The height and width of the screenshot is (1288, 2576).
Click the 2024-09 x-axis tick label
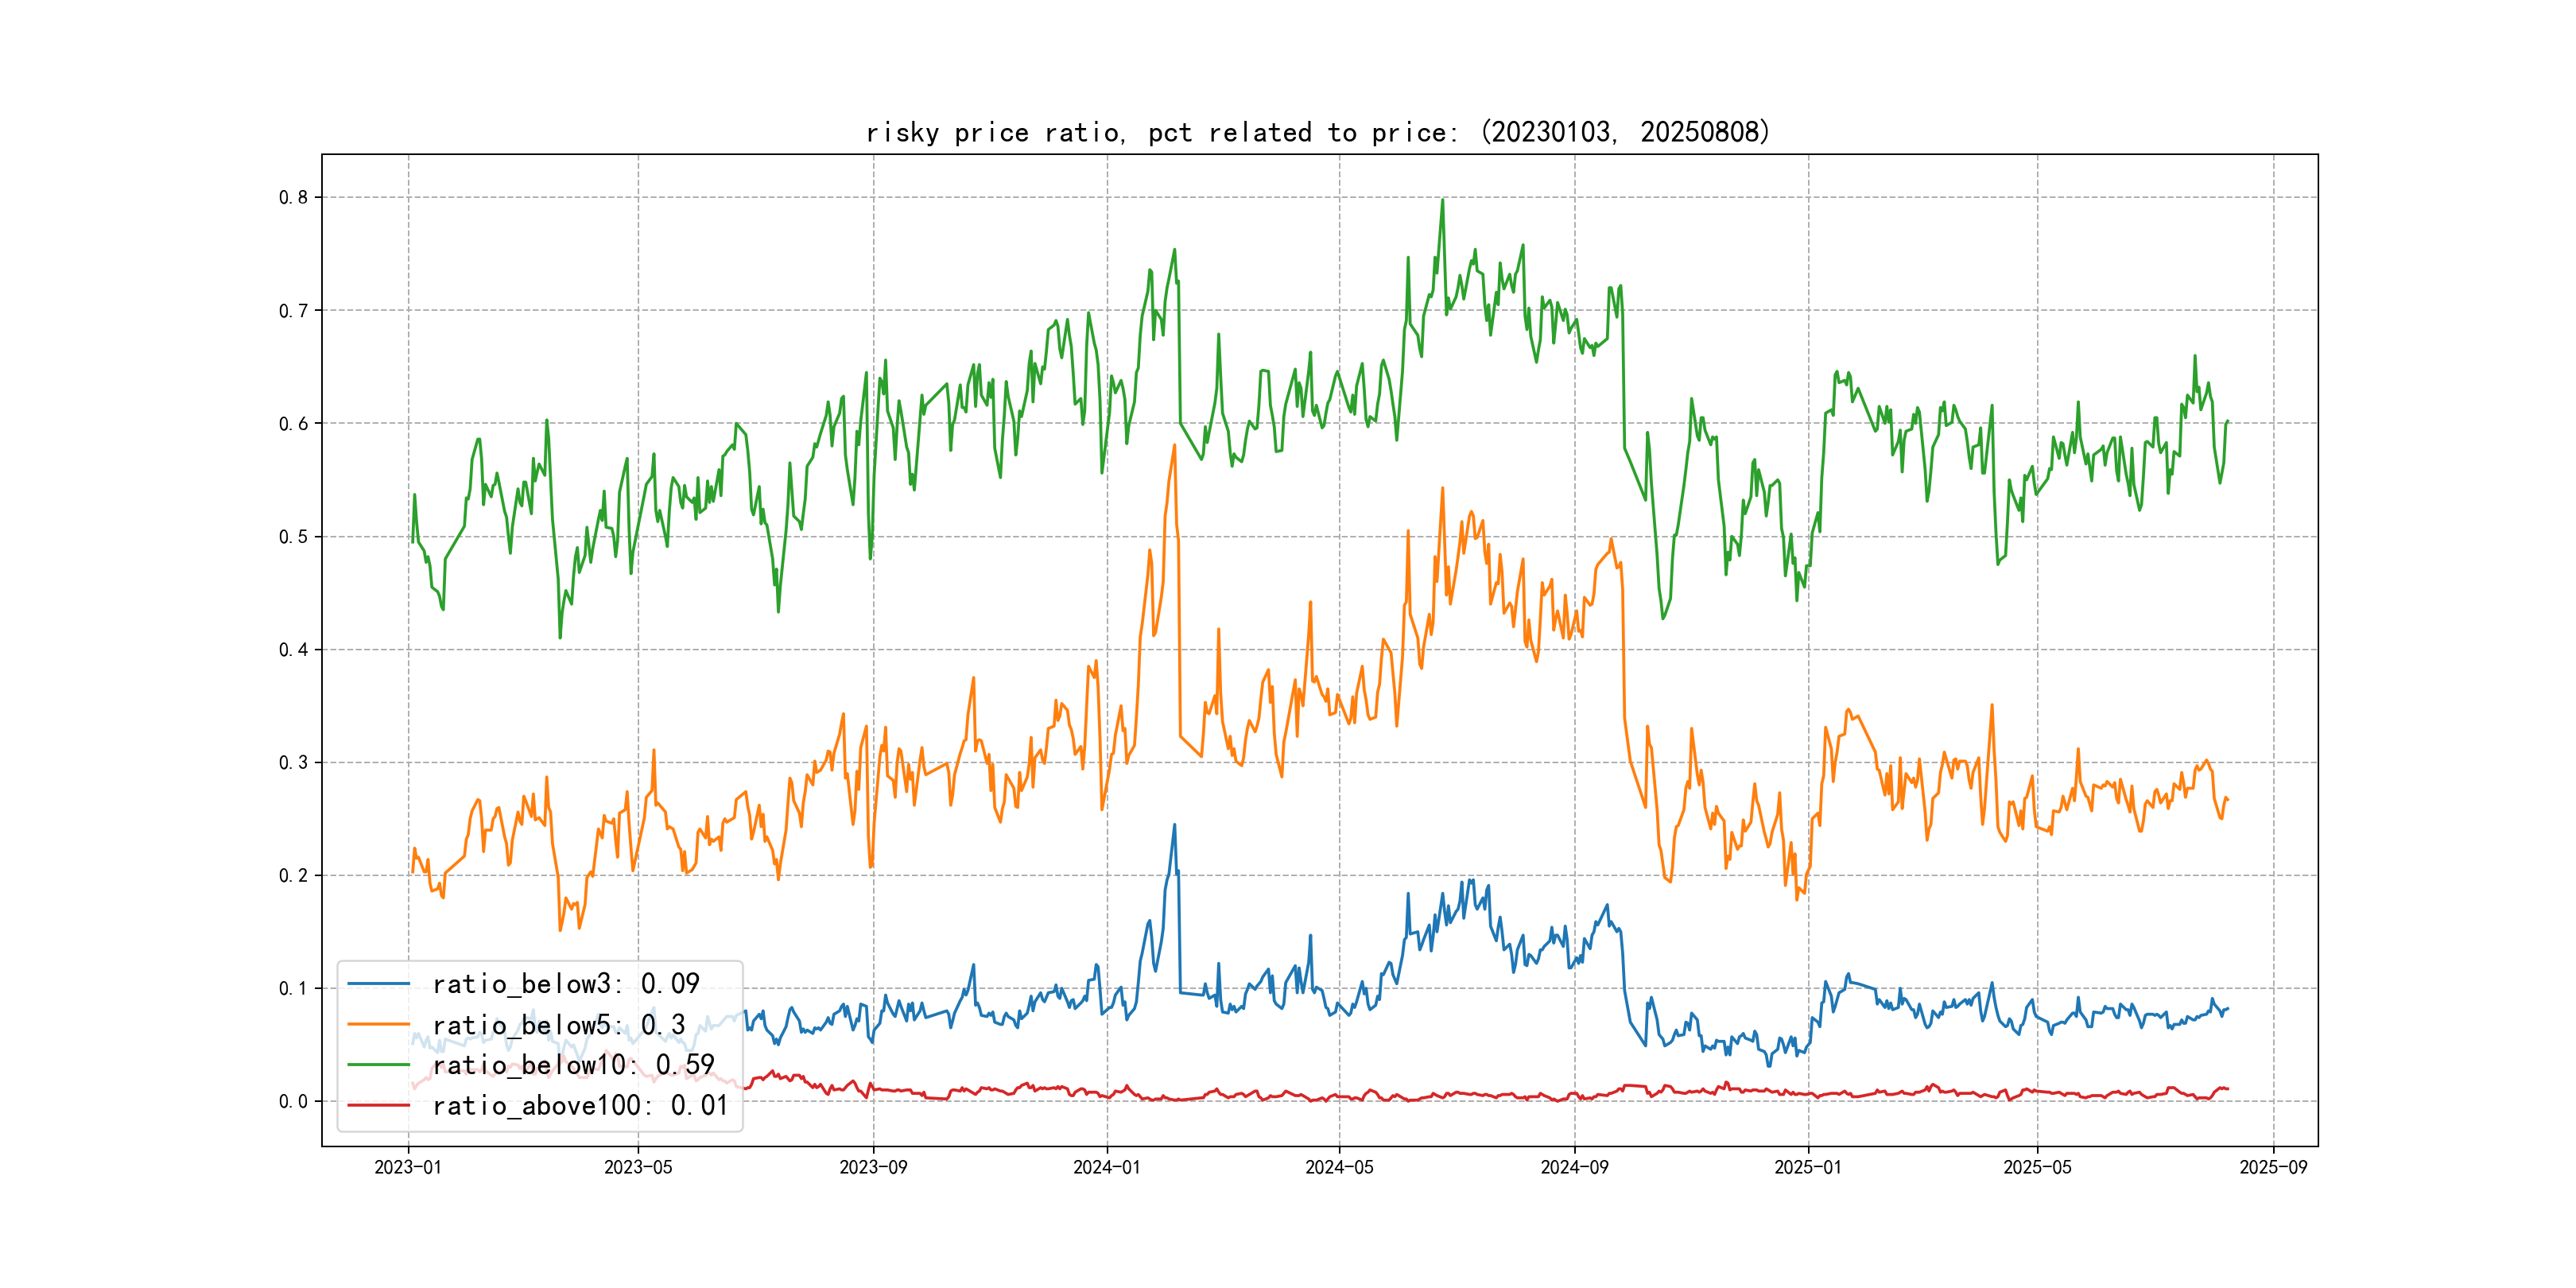click(1574, 1167)
